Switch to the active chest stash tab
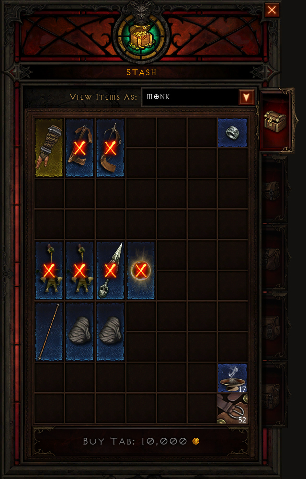306x479 pixels. click(276, 121)
